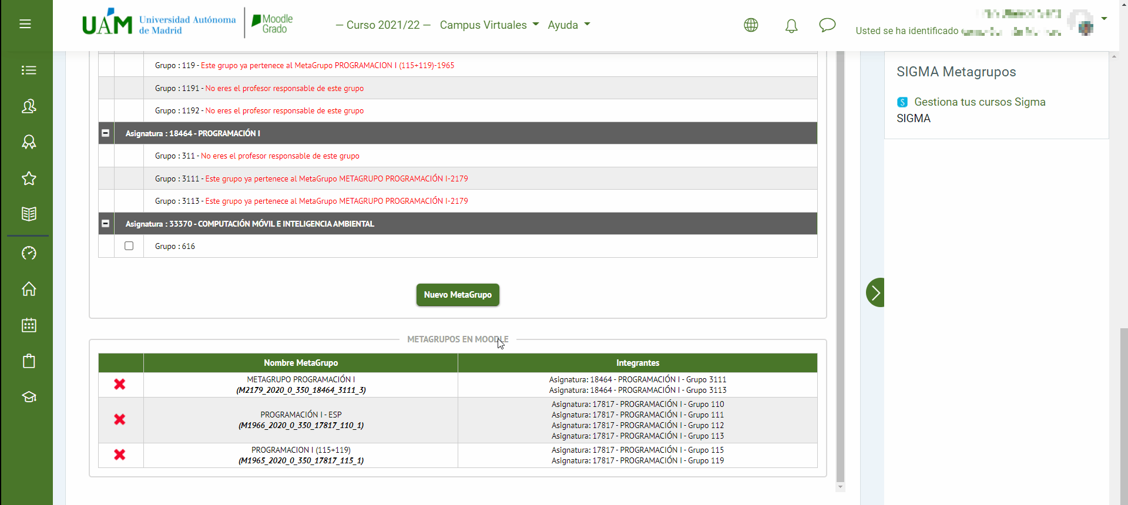Open the messages speech bubble icon
1128x505 pixels.
click(x=827, y=25)
